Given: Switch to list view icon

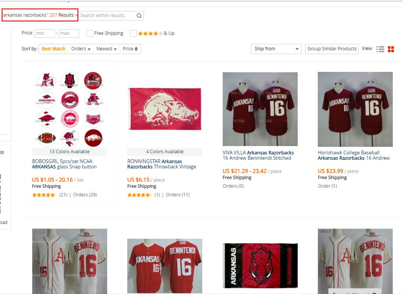Looking at the screenshot, I should pyautogui.click(x=380, y=49).
